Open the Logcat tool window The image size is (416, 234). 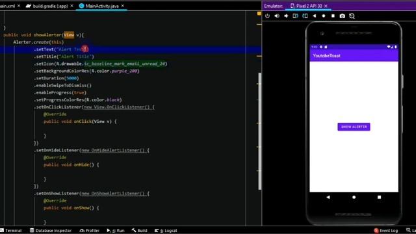pyautogui.click(x=166, y=230)
